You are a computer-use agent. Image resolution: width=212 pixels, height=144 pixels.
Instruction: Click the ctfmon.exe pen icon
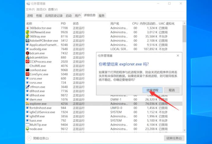click(x=27, y=87)
